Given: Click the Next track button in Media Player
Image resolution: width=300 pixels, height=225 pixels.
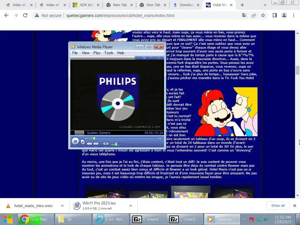Looking at the screenshot, I should pos(96,144).
